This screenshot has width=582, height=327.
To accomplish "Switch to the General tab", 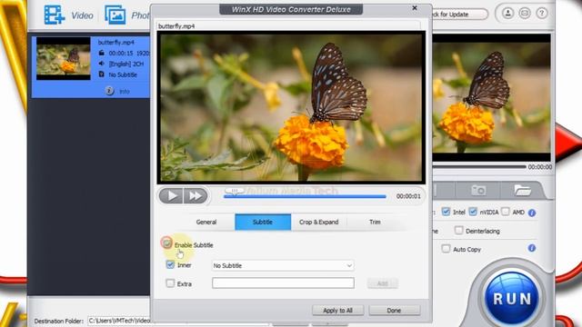I will [x=206, y=222].
